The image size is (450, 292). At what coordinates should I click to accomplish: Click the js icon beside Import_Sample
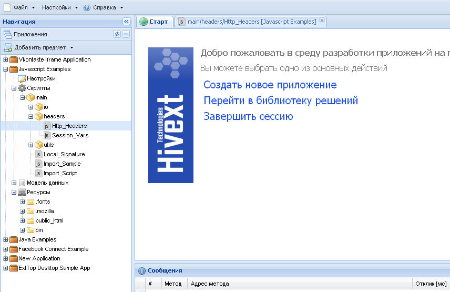click(x=38, y=164)
